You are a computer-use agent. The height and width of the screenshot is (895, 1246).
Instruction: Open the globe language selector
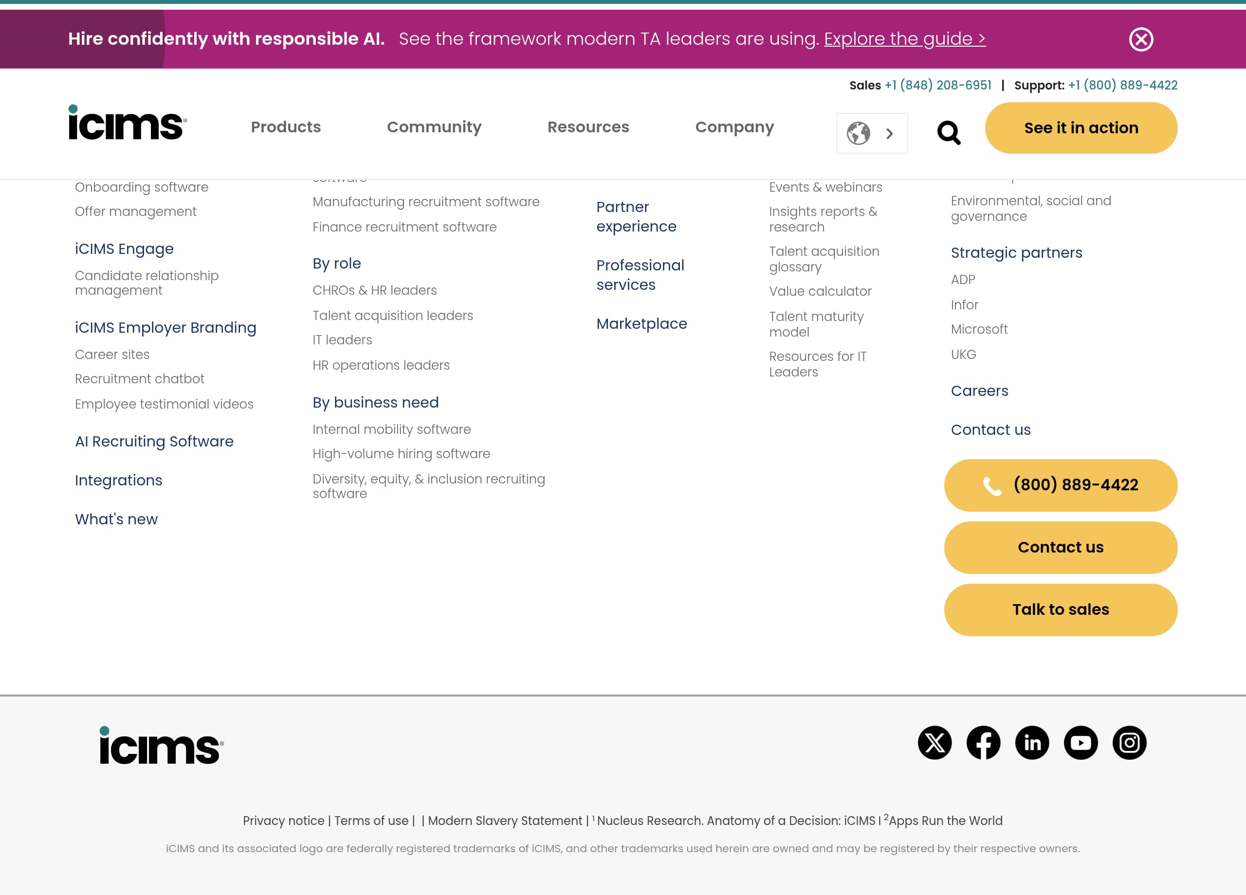coord(858,133)
